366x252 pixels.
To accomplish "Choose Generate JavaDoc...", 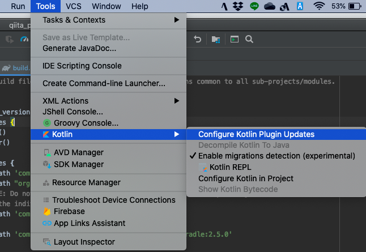I will point(109,48).
